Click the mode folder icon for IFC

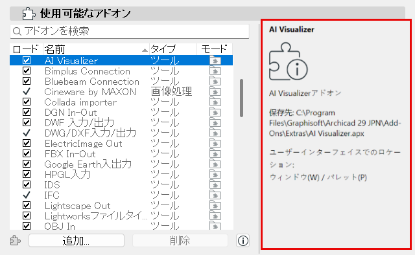(215, 195)
